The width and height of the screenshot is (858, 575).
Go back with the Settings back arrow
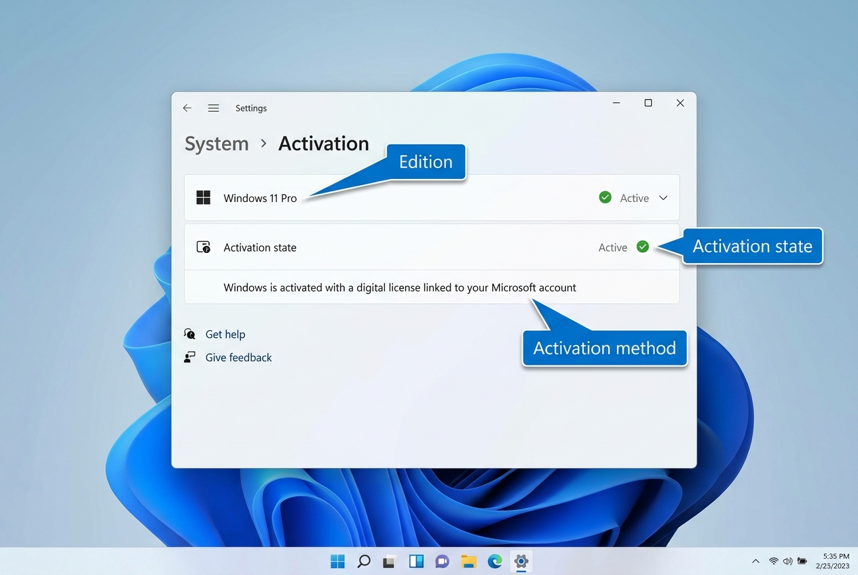pos(187,108)
